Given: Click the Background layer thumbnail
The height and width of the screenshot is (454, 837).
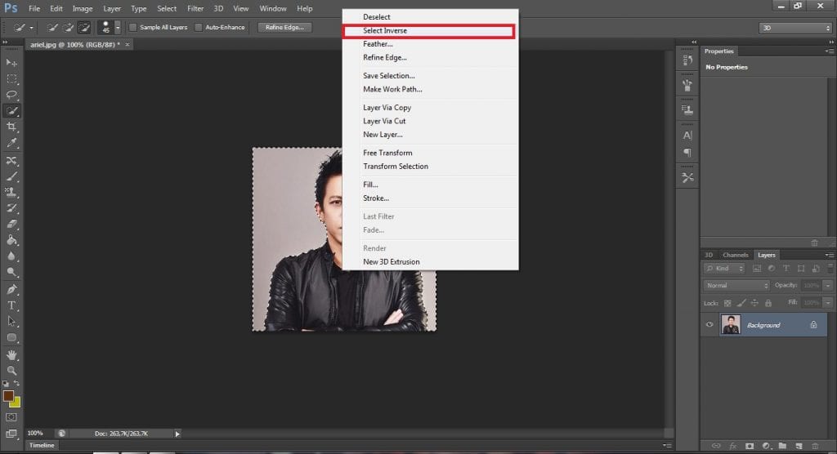Looking at the screenshot, I should [x=730, y=325].
